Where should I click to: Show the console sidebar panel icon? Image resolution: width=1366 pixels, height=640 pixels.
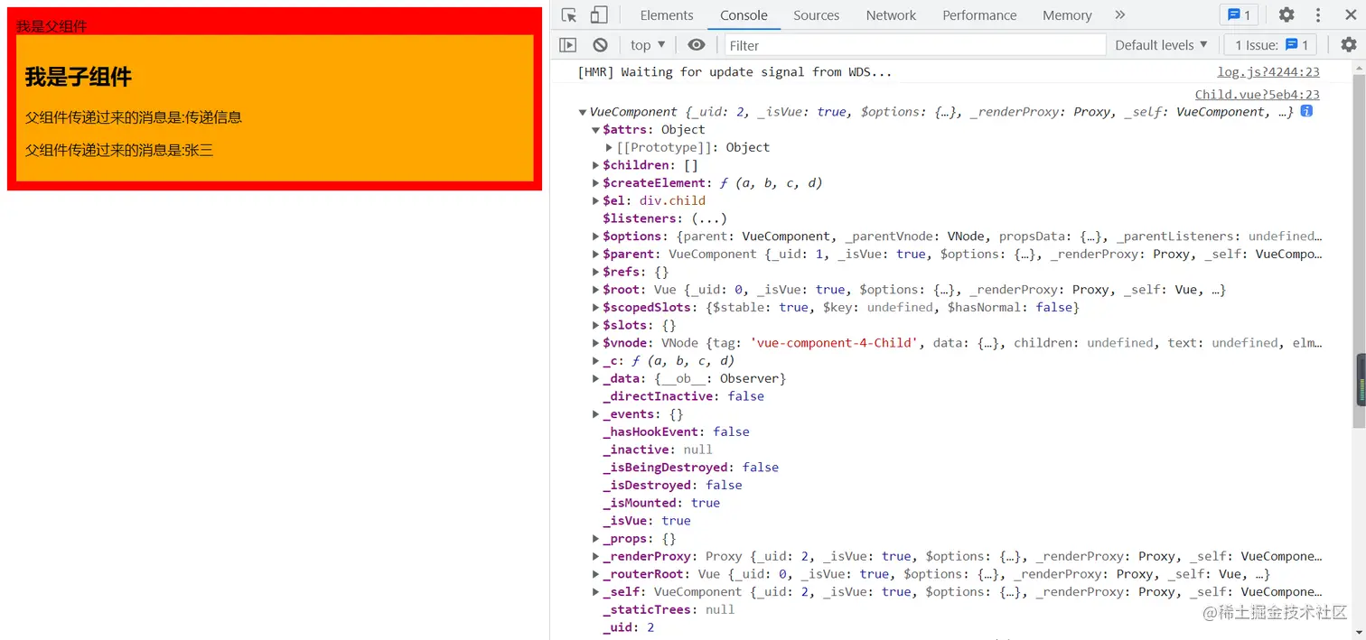click(567, 45)
